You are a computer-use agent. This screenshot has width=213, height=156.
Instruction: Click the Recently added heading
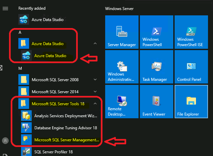coord(32,8)
